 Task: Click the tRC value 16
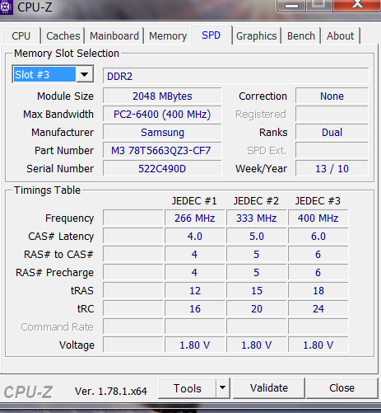click(195, 309)
